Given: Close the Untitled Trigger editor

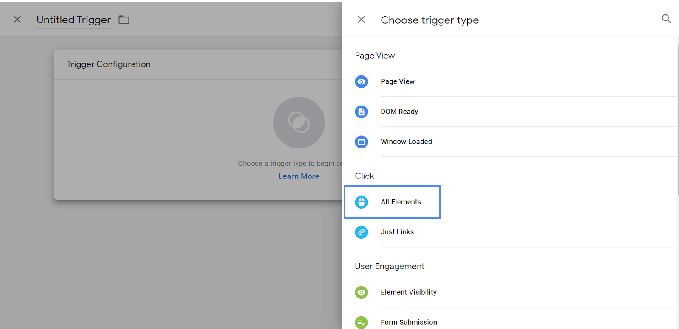Looking at the screenshot, I should pyautogui.click(x=17, y=20).
